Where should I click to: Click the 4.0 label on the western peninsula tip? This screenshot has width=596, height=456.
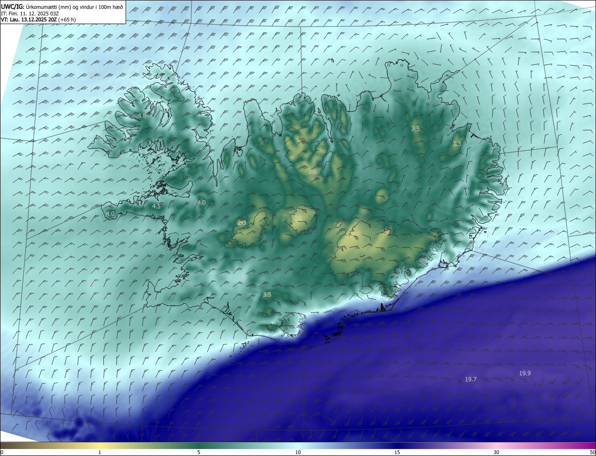point(110,214)
